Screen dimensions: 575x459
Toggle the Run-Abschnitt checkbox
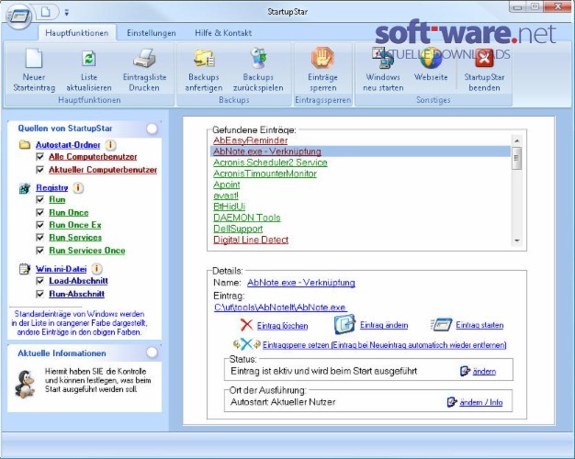(40, 294)
